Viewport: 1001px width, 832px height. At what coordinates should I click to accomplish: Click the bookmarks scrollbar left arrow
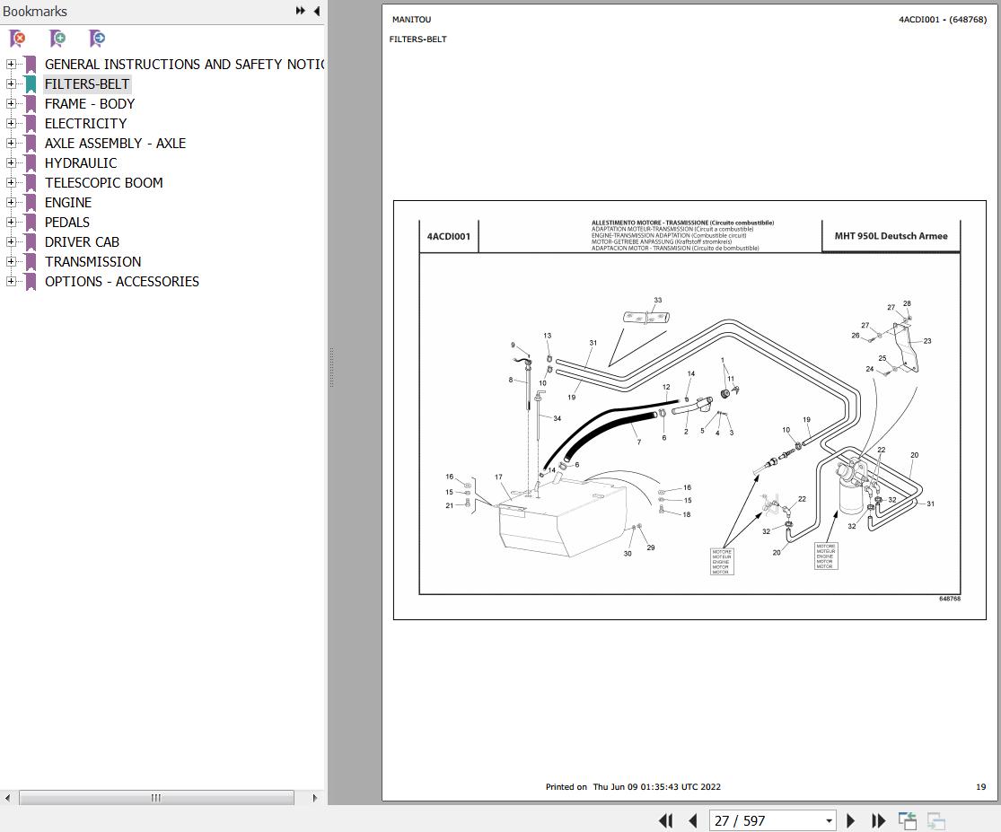pyautogui.click(x=7, y=798)
